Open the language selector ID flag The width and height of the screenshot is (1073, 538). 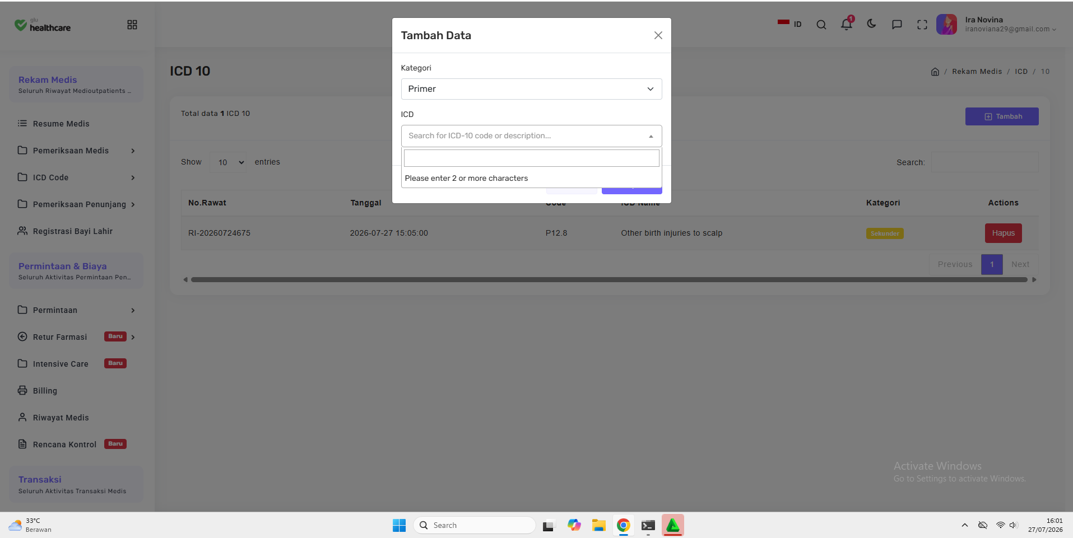tap(789, 24)
